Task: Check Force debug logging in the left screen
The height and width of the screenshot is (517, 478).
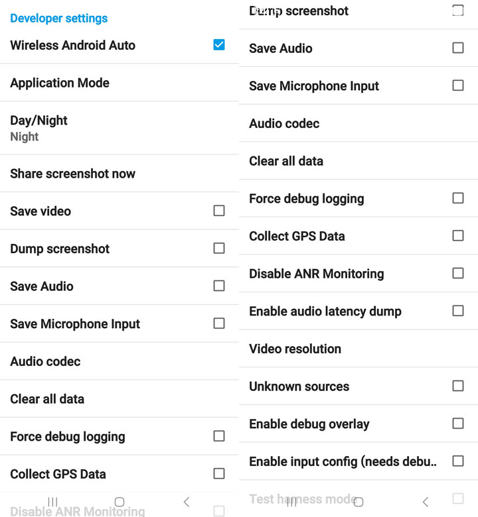Action: (x=219, y=436)
